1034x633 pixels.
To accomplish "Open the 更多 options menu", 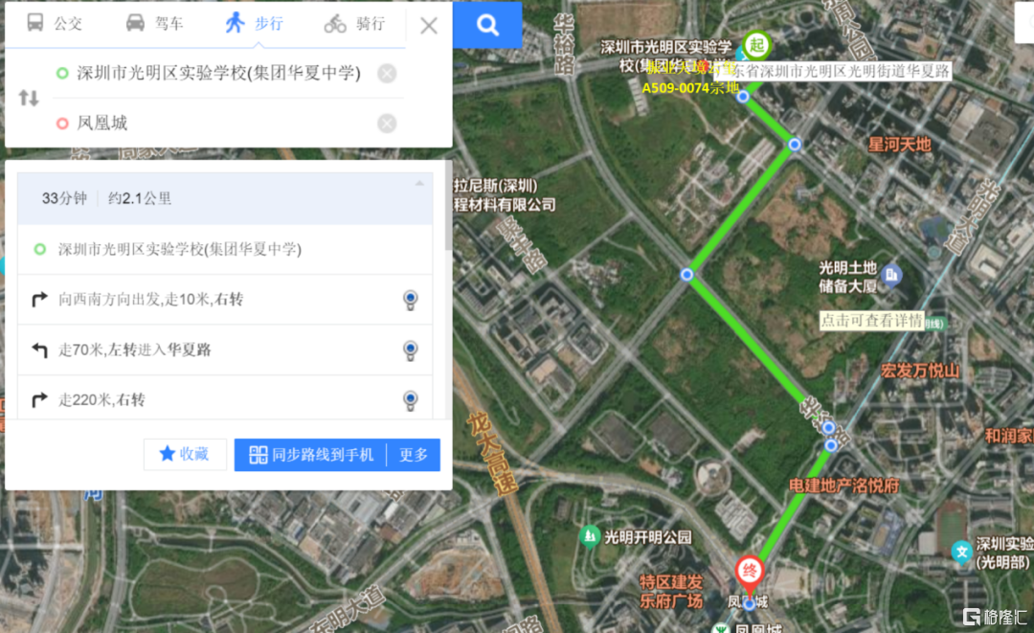I will coord(414,455).
